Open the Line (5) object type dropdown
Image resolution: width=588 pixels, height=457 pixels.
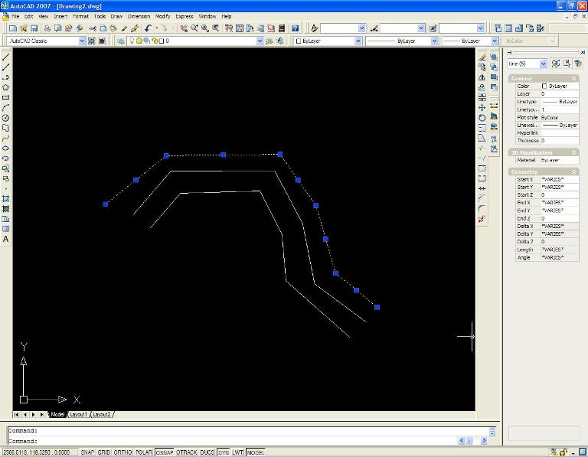click(x=543, y=64)
